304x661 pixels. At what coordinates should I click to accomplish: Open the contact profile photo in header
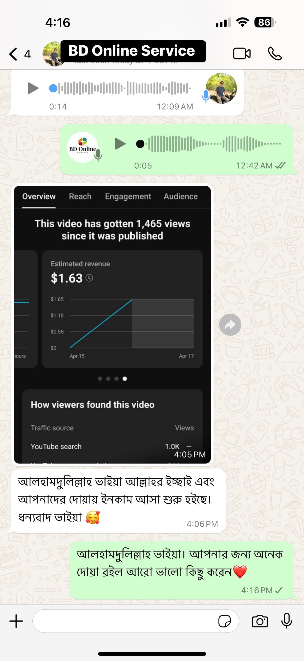[53, 54]
